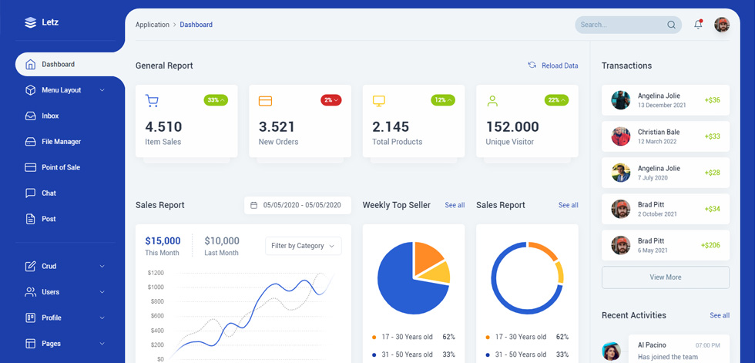Click the Letz logo icon
The width and height of the screenshot is (755, 363).
[30, 22]
